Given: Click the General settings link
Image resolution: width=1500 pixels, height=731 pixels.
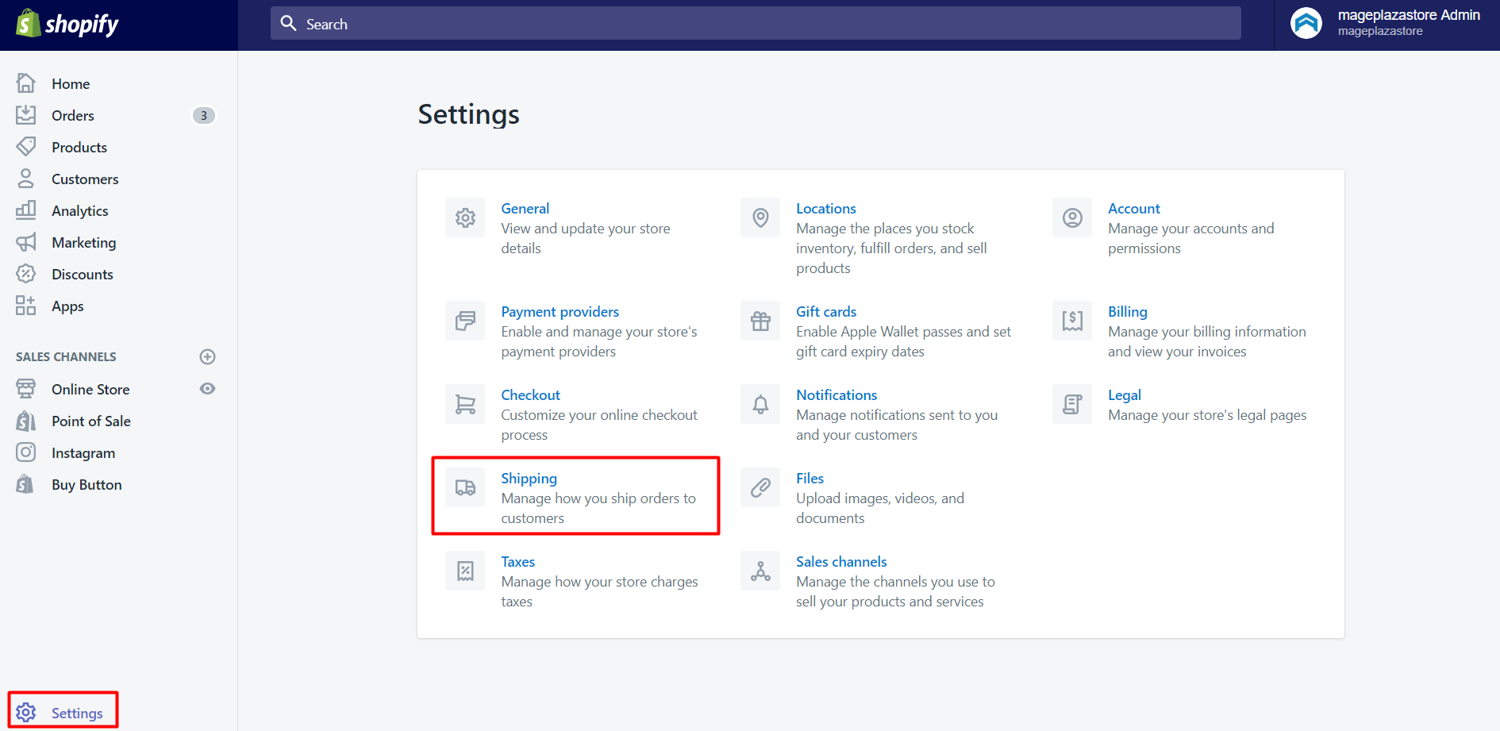Looking at the screenshot, I should coord(525,209).
